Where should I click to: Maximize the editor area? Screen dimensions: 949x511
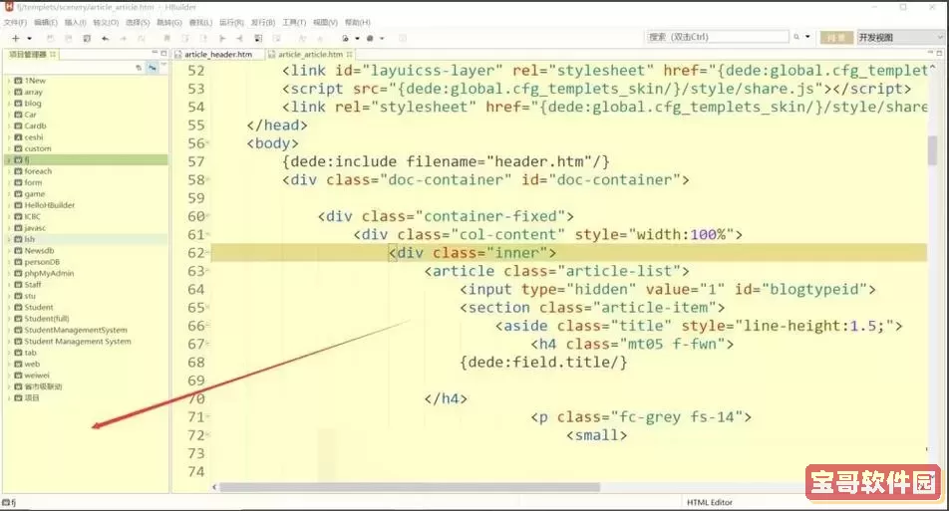click(940, 53)
